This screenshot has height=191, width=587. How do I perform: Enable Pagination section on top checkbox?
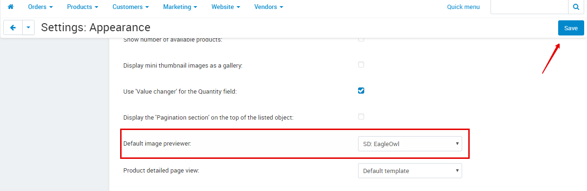point(361,117)
